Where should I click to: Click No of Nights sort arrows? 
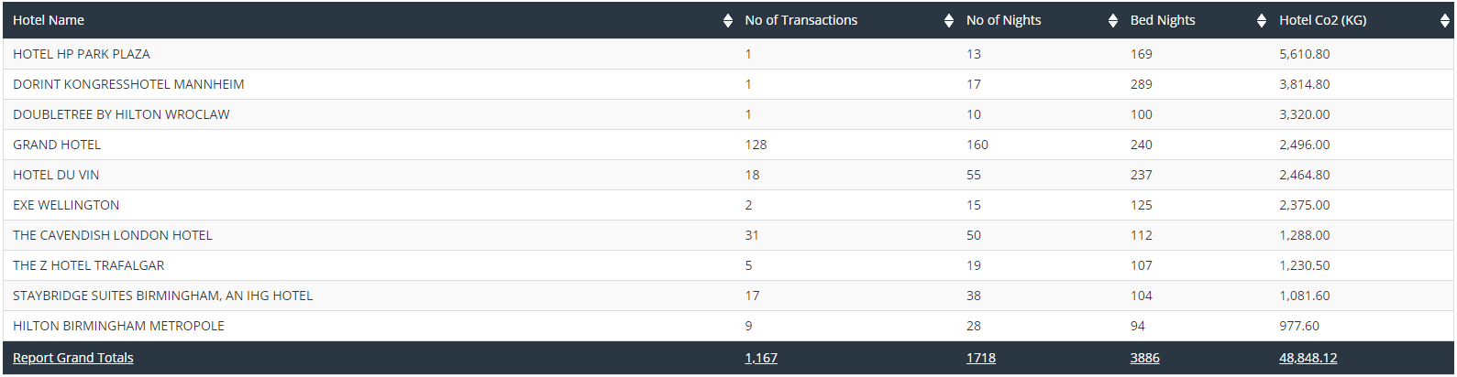1113,20
